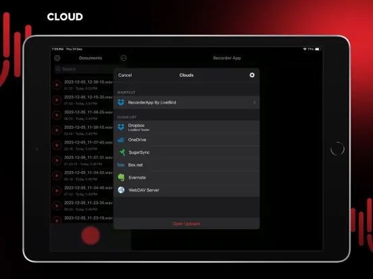Viewport: 373px width, 279px height.
Task: Start recording with the red record button
Action: (x=91, y=235)
